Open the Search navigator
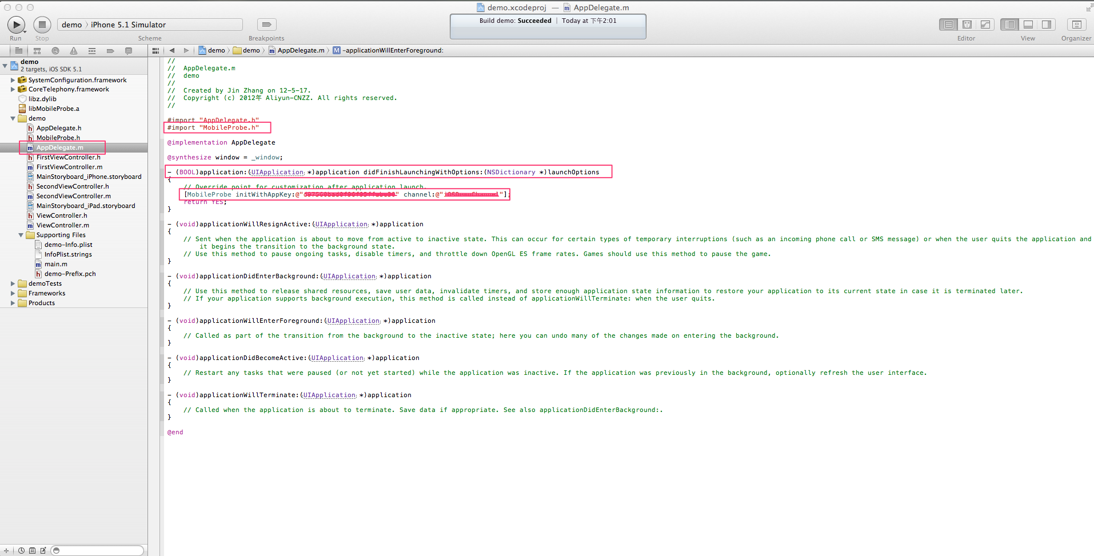Image resolution: width=1094 pixels, height=556 pixels. 55,51
